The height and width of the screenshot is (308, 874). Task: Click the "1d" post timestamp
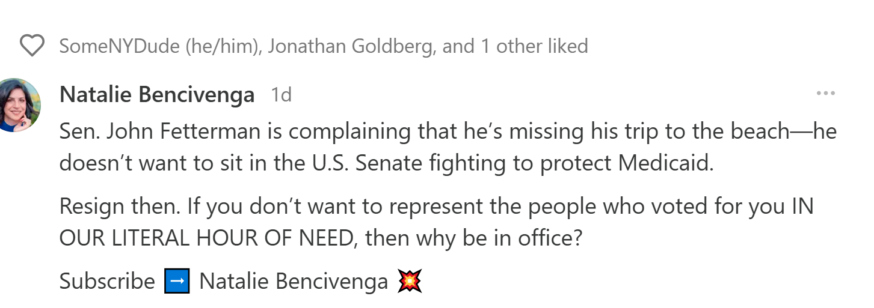[281, 94]
